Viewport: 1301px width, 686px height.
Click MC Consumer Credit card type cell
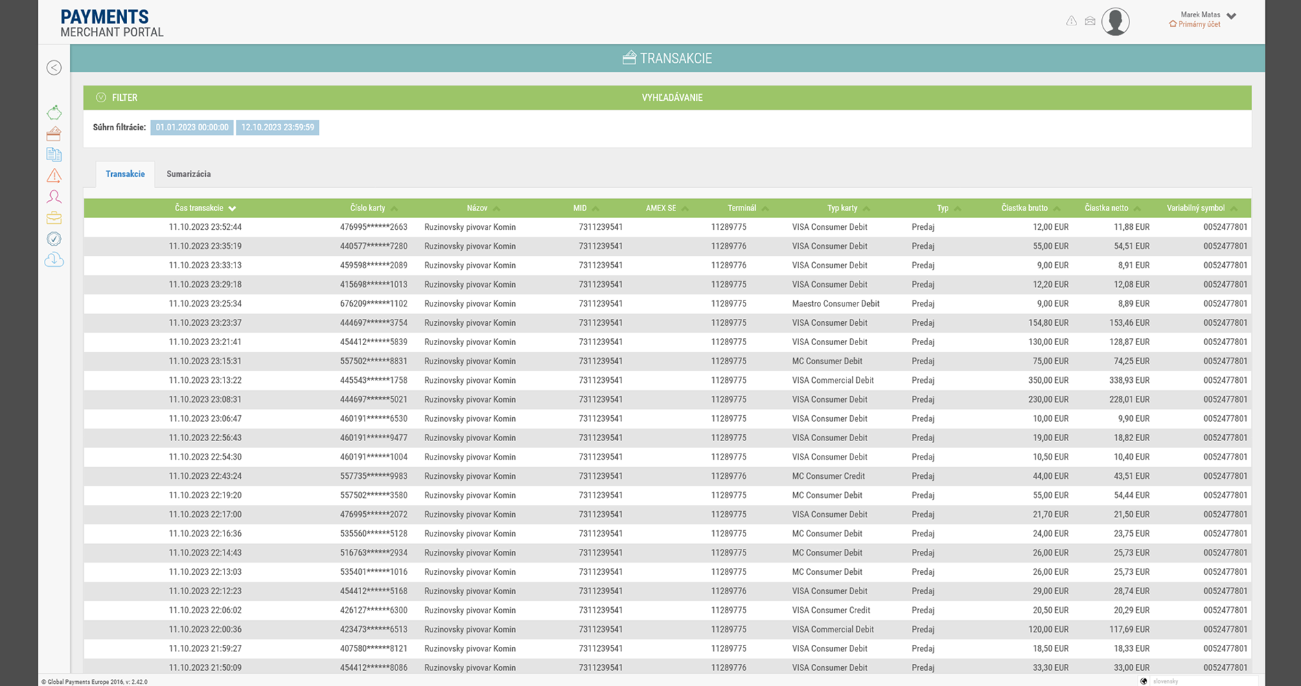click(x=828, y=477)
